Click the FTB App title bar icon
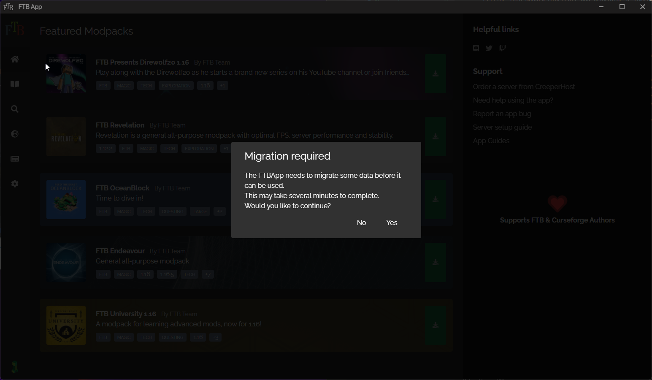This screenshot has height=380, width=652. (8, 7)
